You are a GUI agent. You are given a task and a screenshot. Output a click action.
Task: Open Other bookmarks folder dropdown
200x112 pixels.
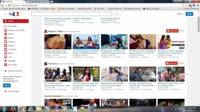coord(190,9)
